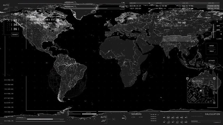Select the 829 MN 34 AR readout
223x125 pixels.
point(135,6)
